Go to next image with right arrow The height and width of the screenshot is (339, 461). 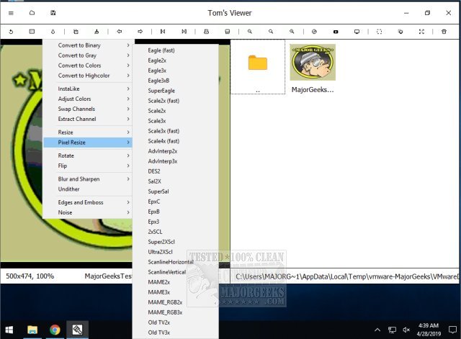point(140,31)
